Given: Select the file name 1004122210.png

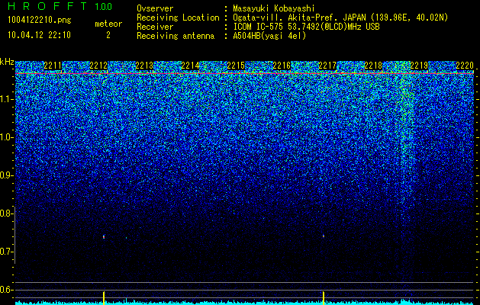Looking at the screenshot, I should coord(40,21).
